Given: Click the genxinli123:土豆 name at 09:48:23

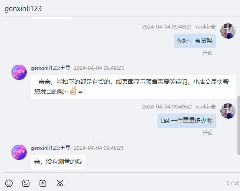Looking at the screenshot, I should pos(51,68).
